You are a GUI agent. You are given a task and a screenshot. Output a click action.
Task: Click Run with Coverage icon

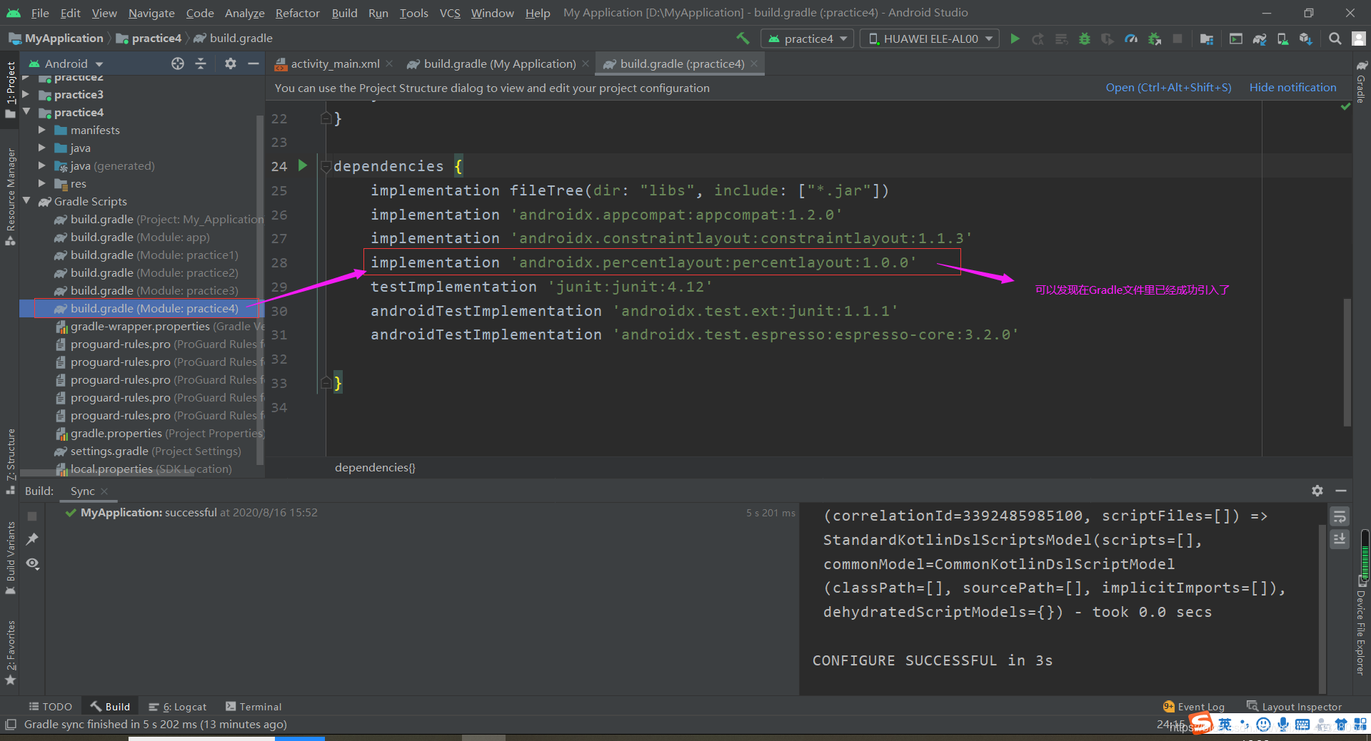(x=1108, y=39)
